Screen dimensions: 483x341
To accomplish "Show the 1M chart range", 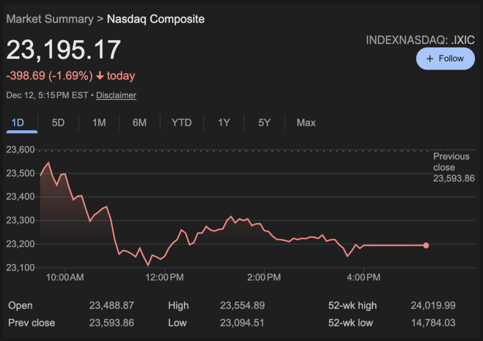I will tap(99, 122).
